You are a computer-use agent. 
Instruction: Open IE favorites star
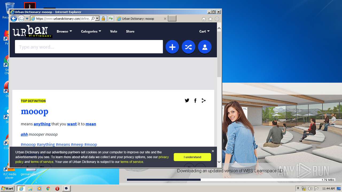coord(210,19)
